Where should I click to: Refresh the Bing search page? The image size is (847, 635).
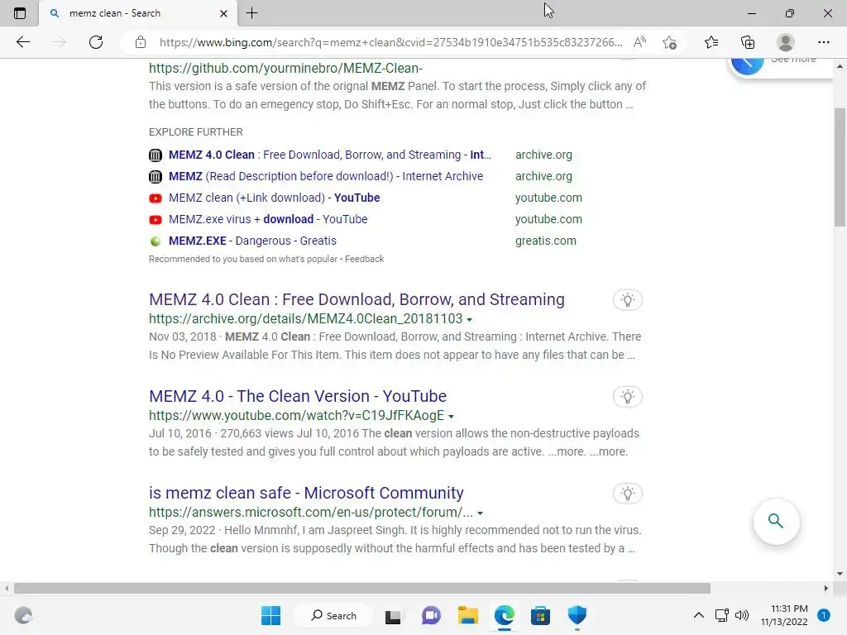coord(96,42)
